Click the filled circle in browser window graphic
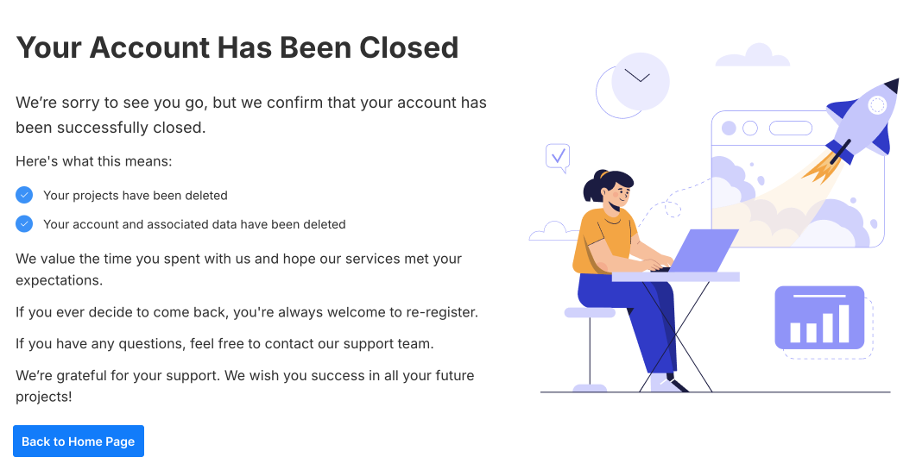This screenshot has height=476, width=916. pos(729,128)
